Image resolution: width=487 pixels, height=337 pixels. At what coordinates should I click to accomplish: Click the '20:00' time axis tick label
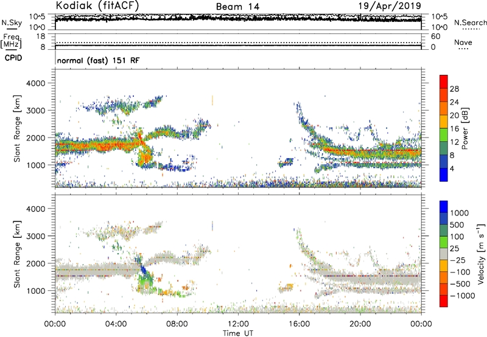360,324
